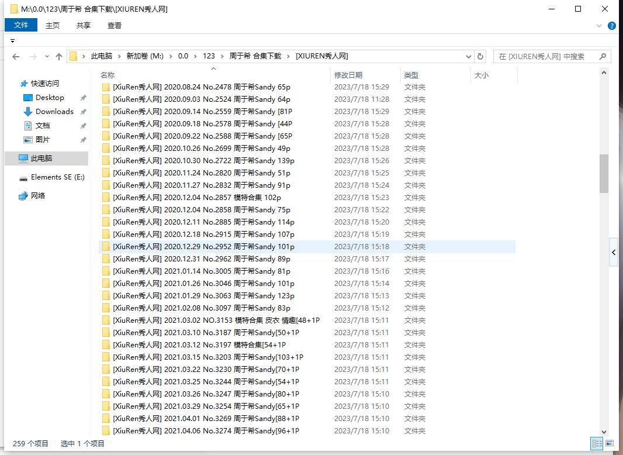This screenshot has height=455, width=623.
Task: Open 图片 in the navigation pane
Action: [43, 140]
